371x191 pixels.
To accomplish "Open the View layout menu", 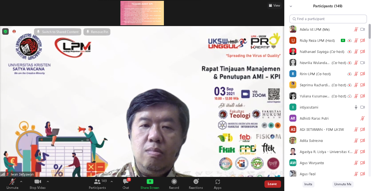I will click(x=274, y=5).
